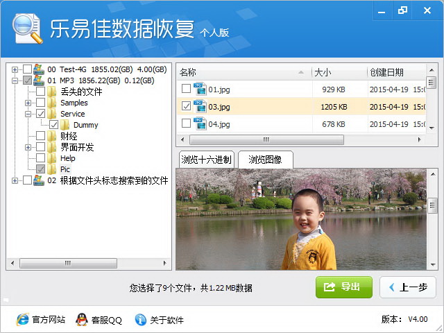Collapse the Service folder node
The height and width of the screenshot is (333, 444).
[x=28, y=114]
